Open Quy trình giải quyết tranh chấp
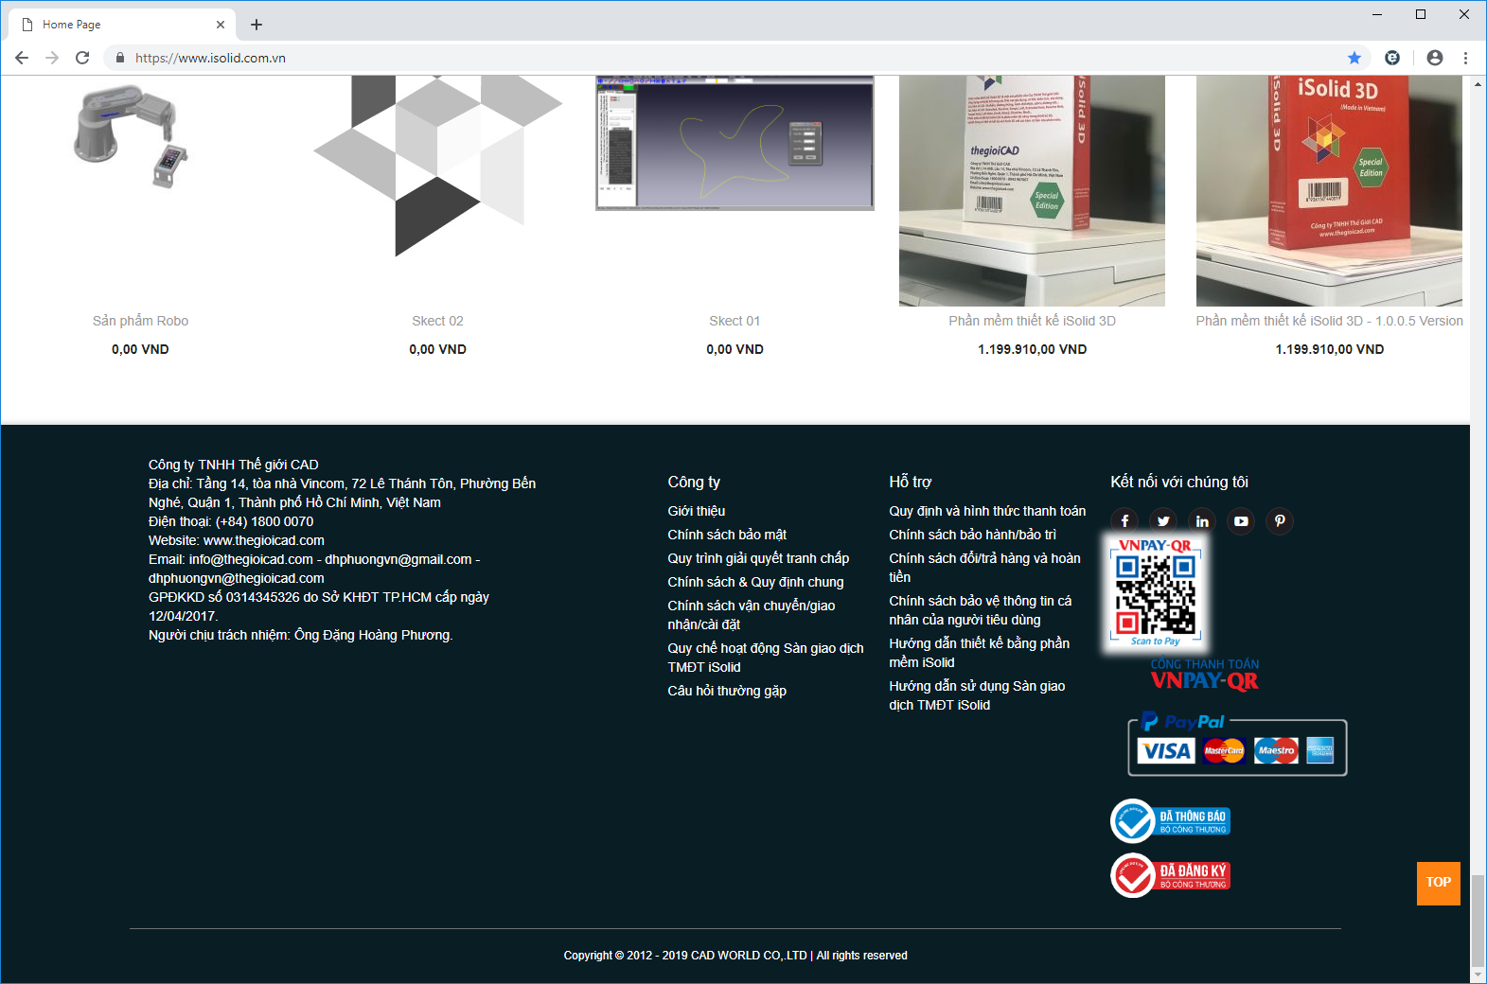Viewport: 1487px width, 984px height. click(x=758, y=558)
